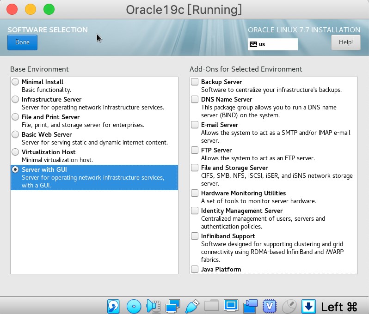Tick the Java Platform checkbox
Viewport: 369px width, 314px height.
click(x=195, y=269)
